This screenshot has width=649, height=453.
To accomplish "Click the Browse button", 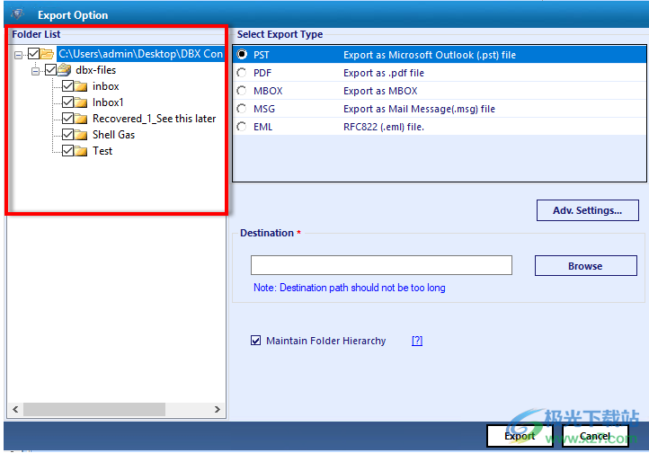I will 586,265.
